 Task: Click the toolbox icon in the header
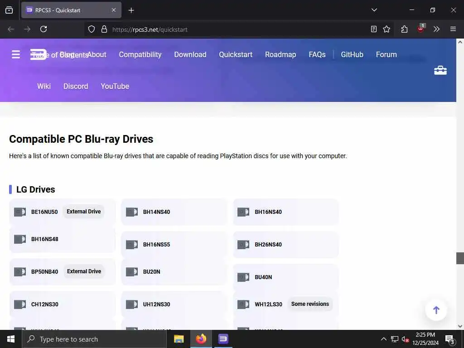[440, 70]
